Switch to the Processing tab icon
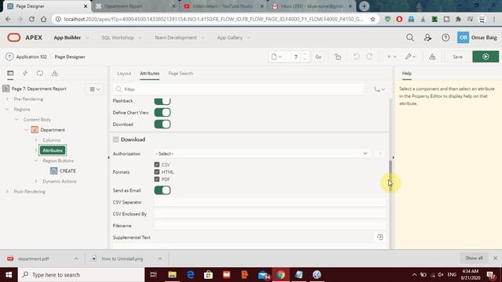 pyautogui.click(x=40, y=73)
